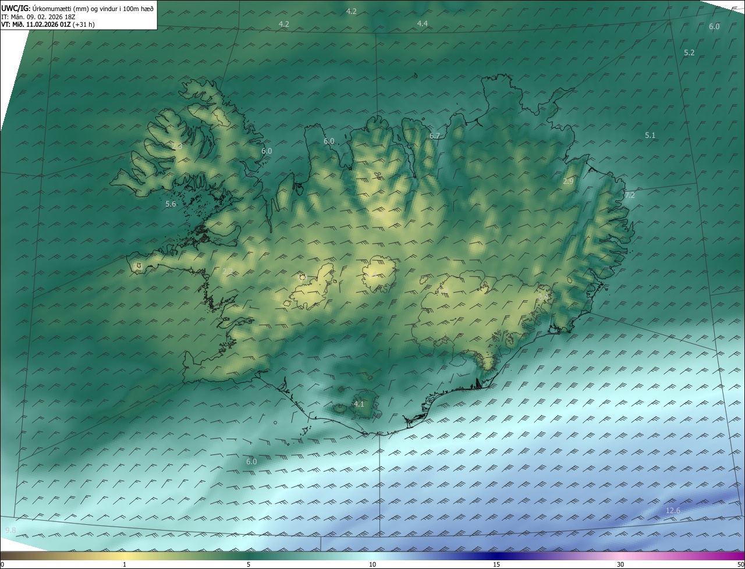The height and width of the screenshot is (569, 745).
Task: Click the 5.6 value label
Action: pos(171,204)
